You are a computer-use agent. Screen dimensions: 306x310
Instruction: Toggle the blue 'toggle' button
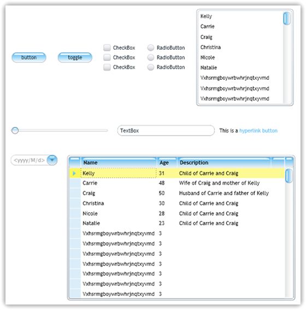[x=75, y=57]
